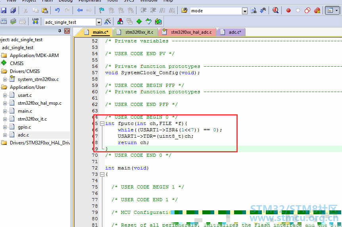Click the Paste clipboard icon
This screenshot has height=227, width=342.
45,10
